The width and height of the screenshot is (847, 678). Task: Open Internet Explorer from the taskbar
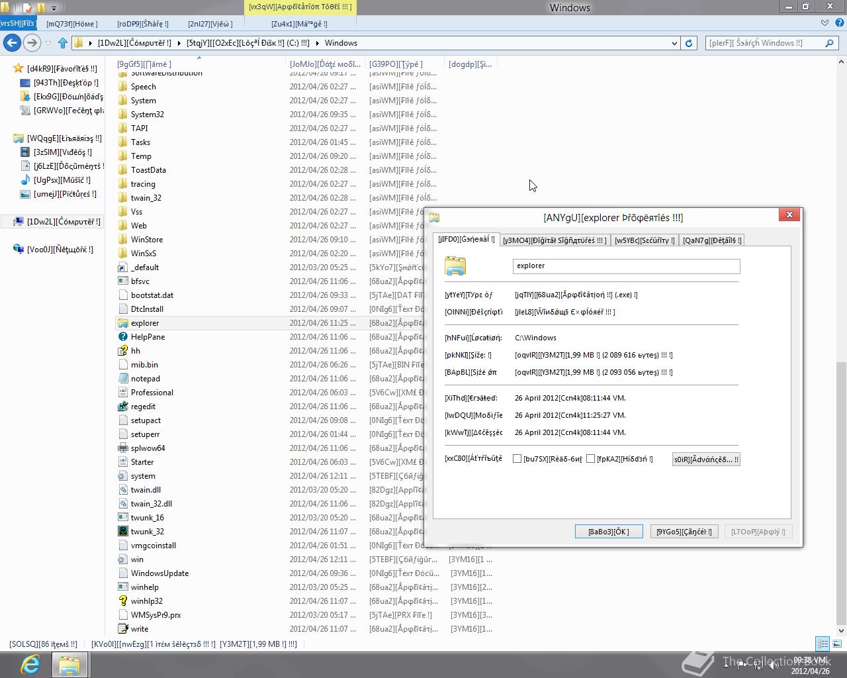30,664
